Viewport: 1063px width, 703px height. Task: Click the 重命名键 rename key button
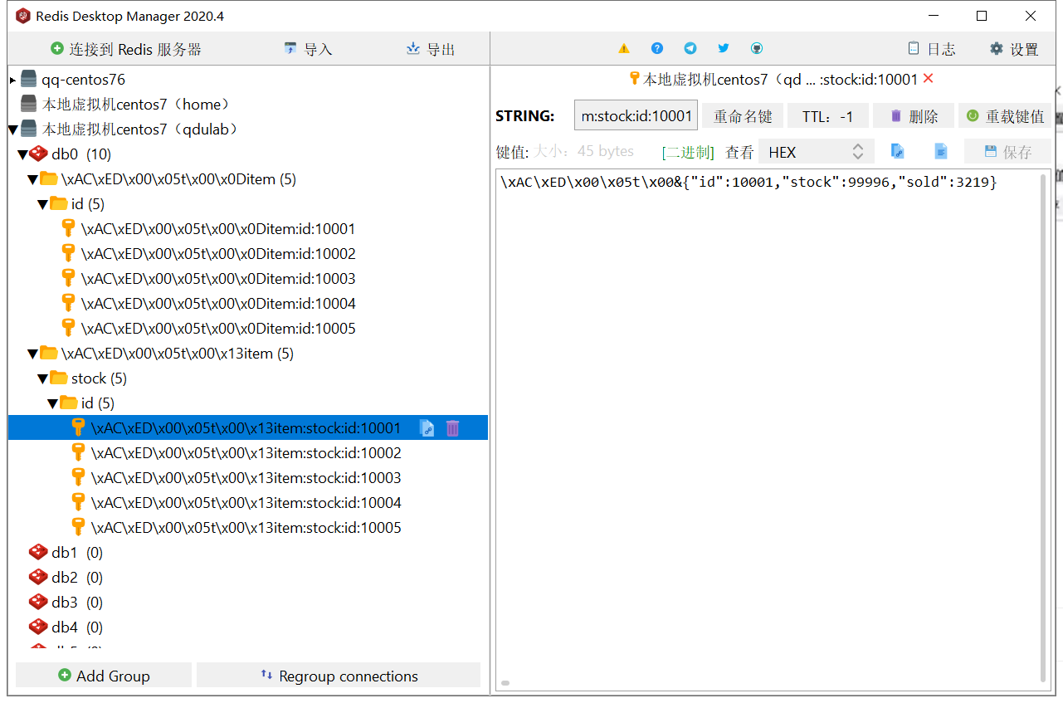[743, 116]
